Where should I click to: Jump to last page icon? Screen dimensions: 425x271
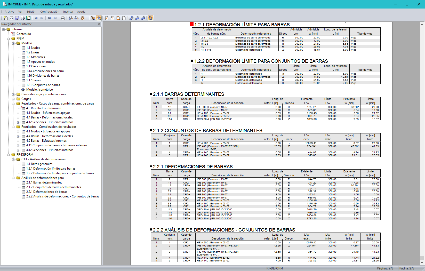click(55, 18)
